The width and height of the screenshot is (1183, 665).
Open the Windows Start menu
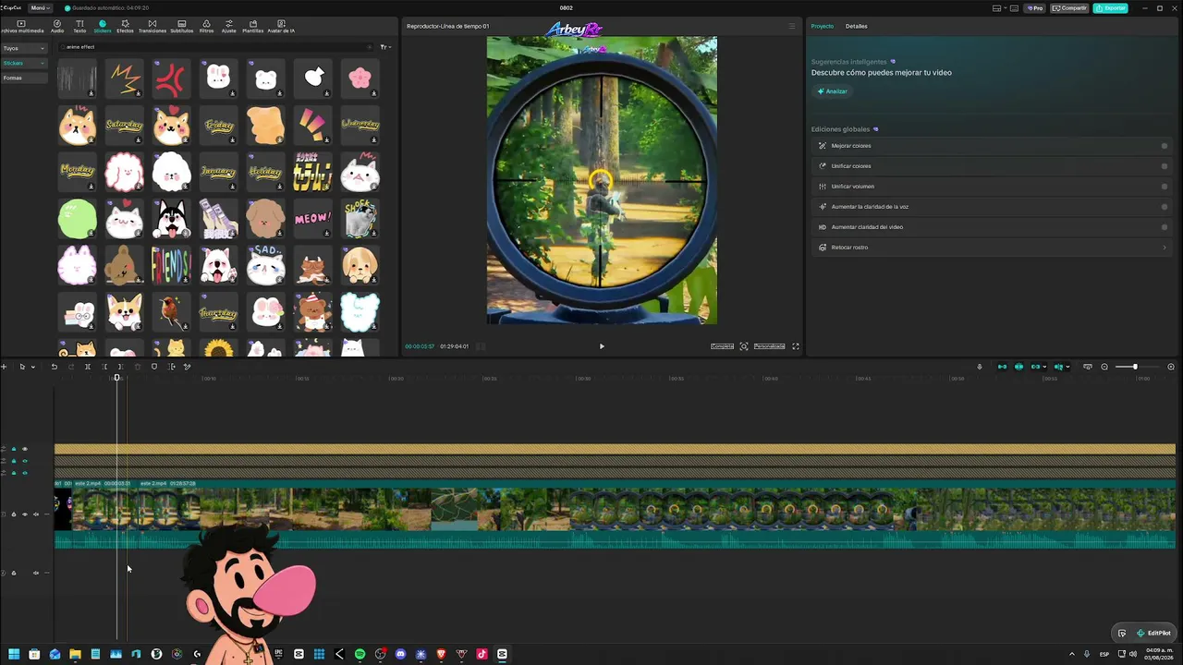click(14, 654)
